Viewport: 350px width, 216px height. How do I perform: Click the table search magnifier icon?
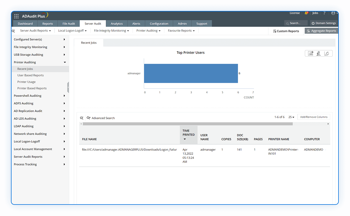pos(82,118)
